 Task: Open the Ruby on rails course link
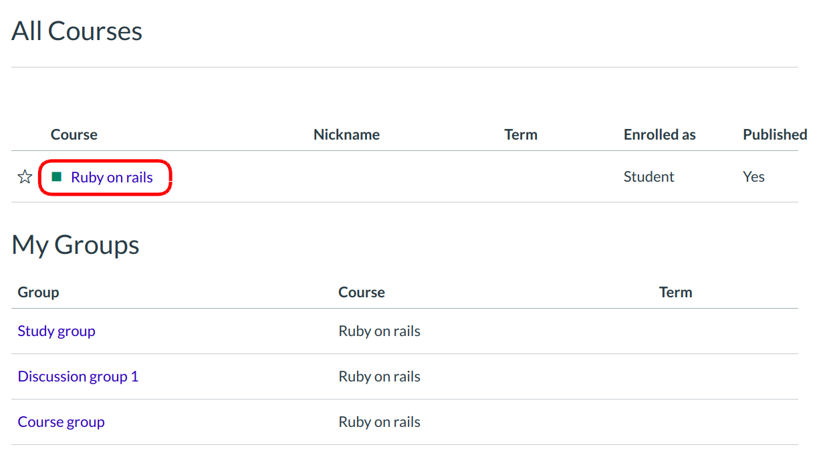pyautogui.click(x=112, y=178)
